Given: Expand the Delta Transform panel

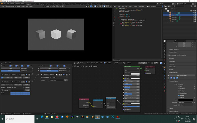Looking at the screenshot, I should click(x=174, y=49).
